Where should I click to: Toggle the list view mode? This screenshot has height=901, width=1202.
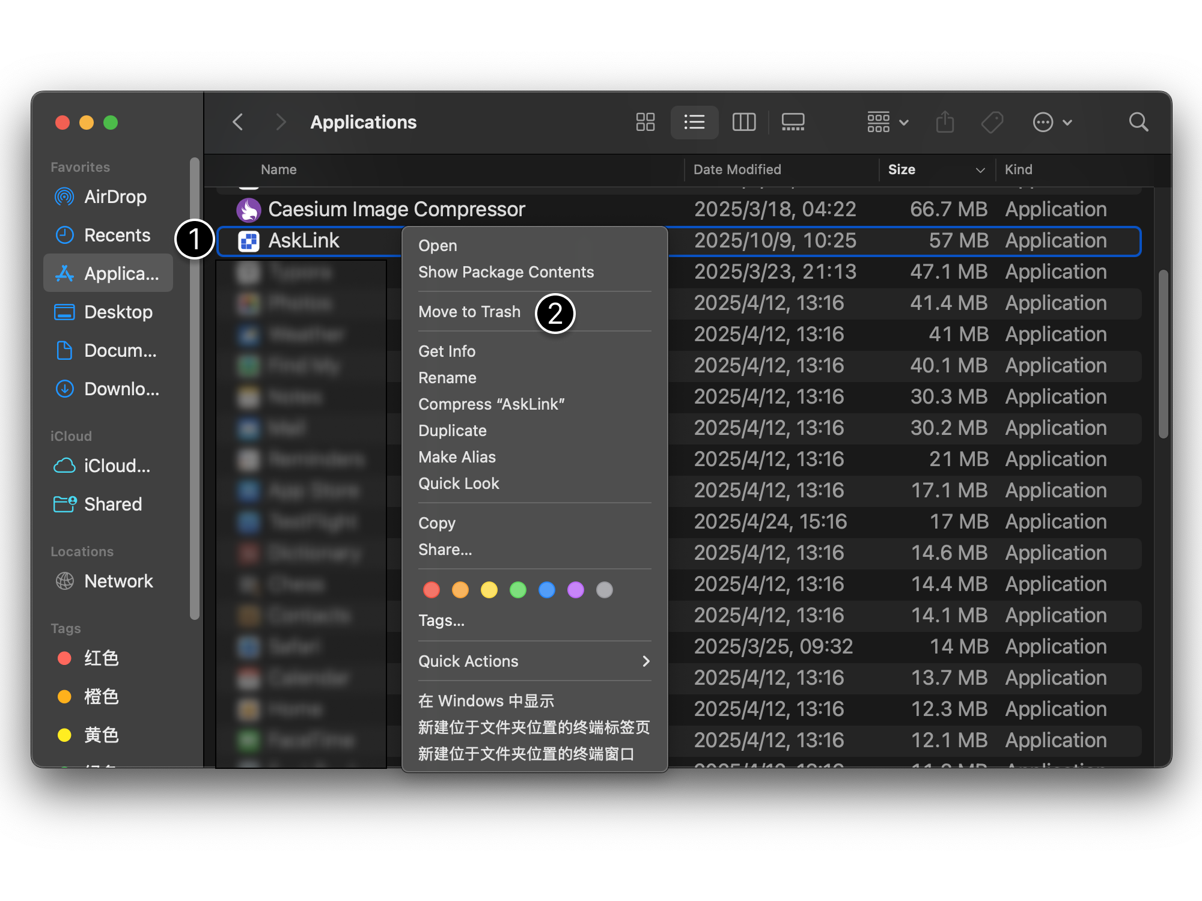coord(694,122)
